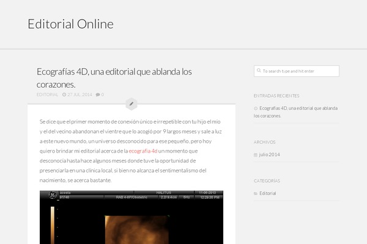Click the GE logo in ultrasound image

[x=53, y=195]
